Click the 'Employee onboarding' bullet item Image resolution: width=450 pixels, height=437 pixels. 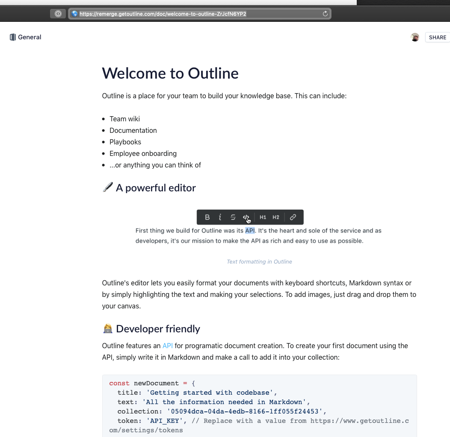pyautogui.click(x=143, y=154)
